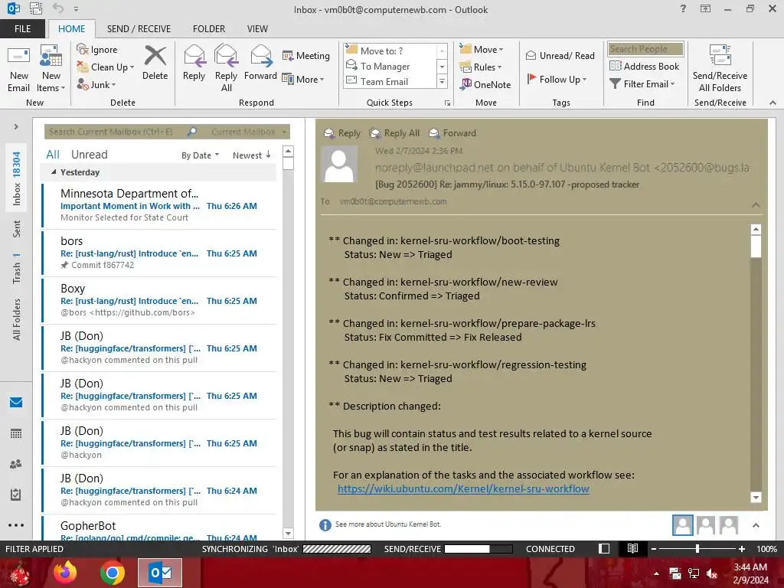Screen dimensions: 784x588
Task: Open the kernel-sru-workflow wiki link
Action: (x=463, y=488)
